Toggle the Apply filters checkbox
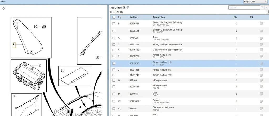The image size is (269, 116). pyautogui.click(x=124, y=8)
